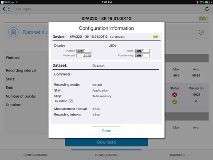
Task: Click the Finished status label
Action: coord(13,58)
